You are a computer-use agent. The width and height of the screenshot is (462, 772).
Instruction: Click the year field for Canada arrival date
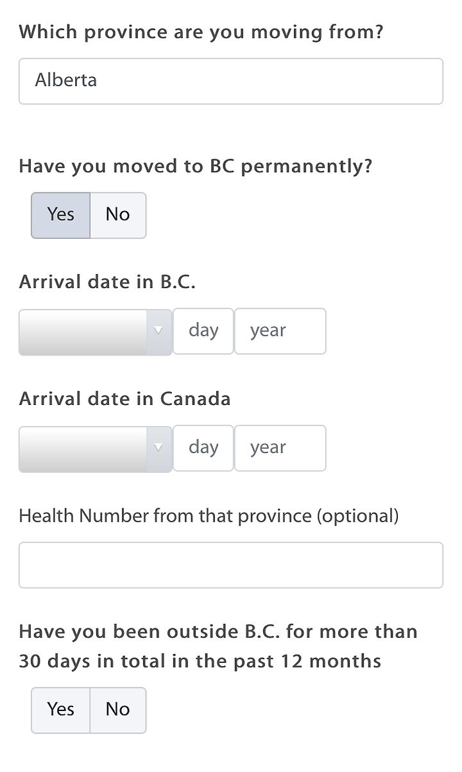click(x=280, y=448)
